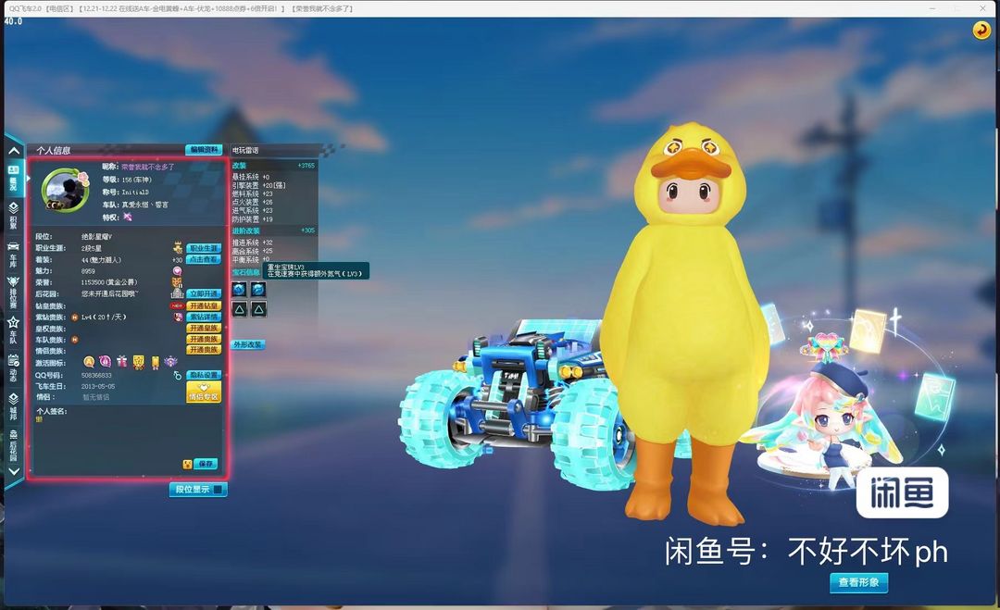The height and width of the screenshot is (610, 1000).
Task: Click 点击查看 beside the 着装 row
Action: (204, 259)
